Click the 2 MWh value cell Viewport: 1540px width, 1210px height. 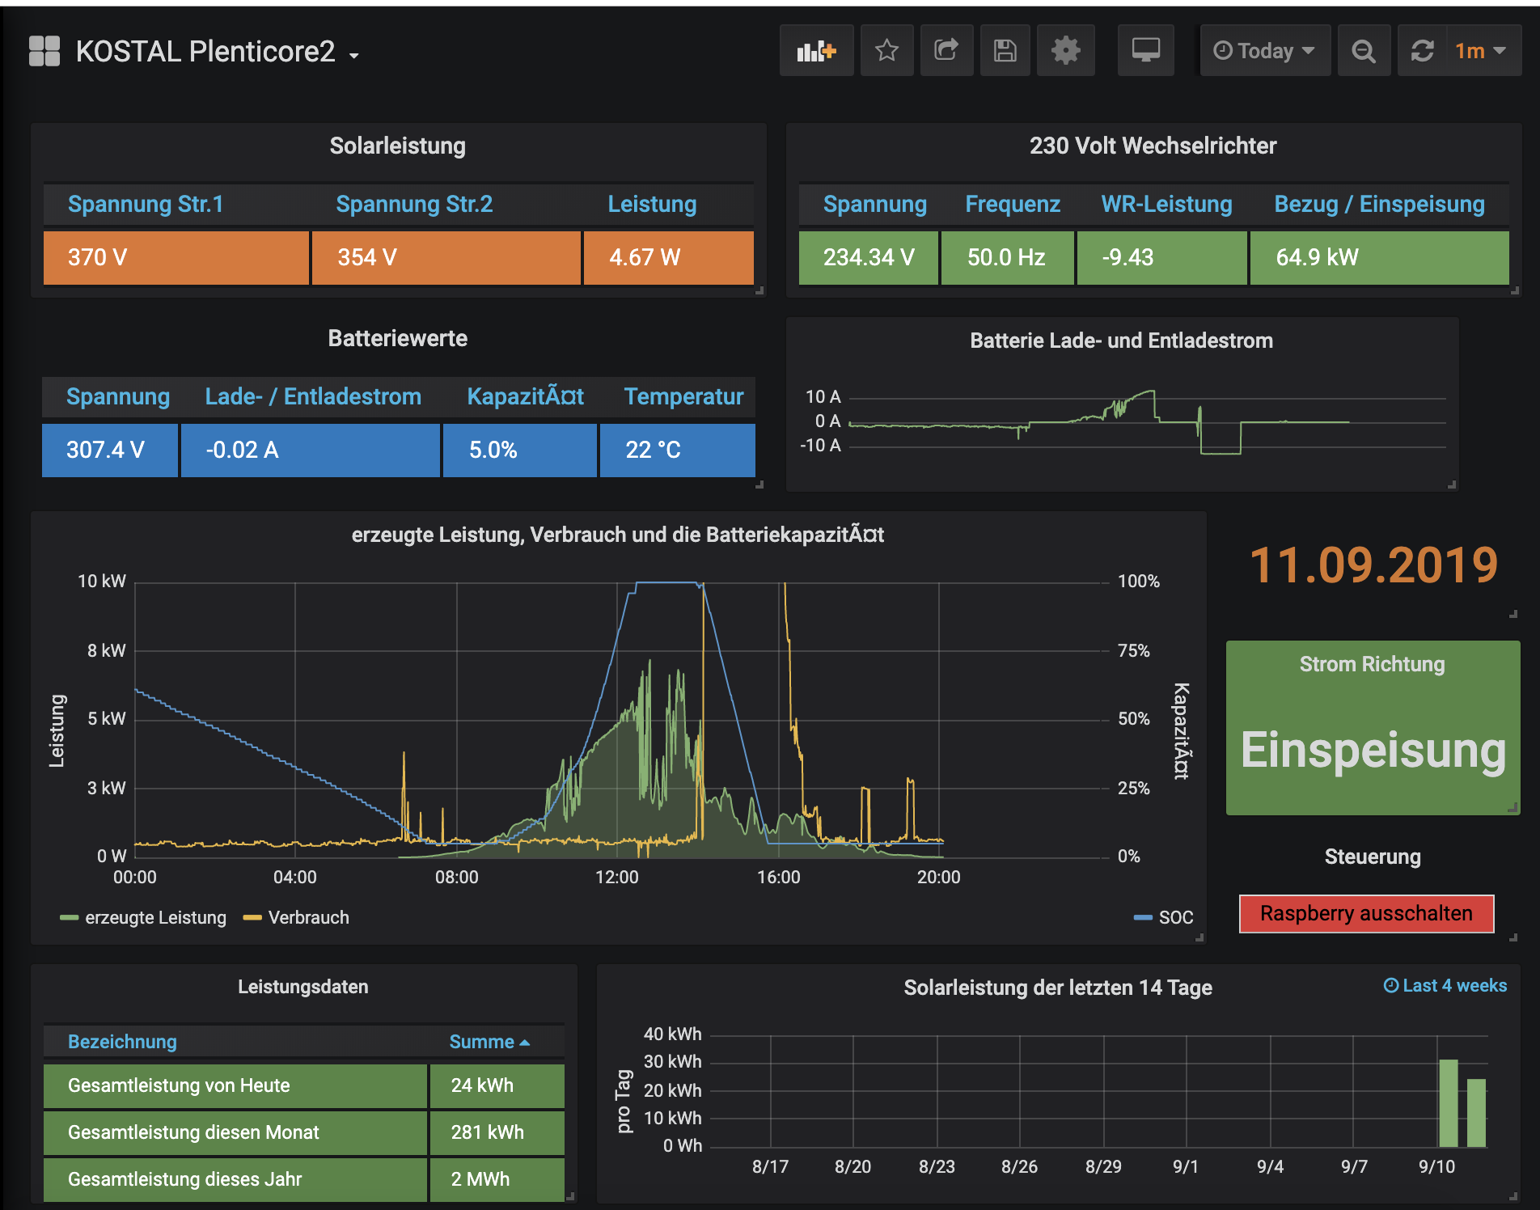point(497,1179)
